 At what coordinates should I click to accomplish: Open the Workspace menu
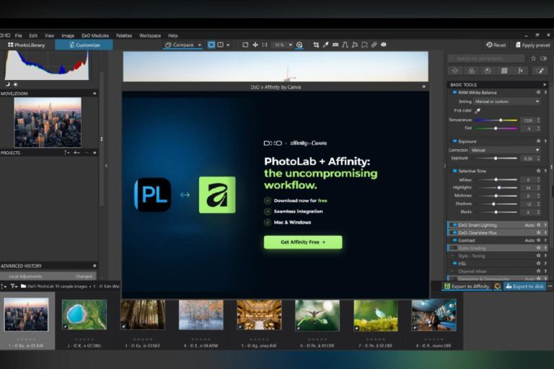[150, 35]
